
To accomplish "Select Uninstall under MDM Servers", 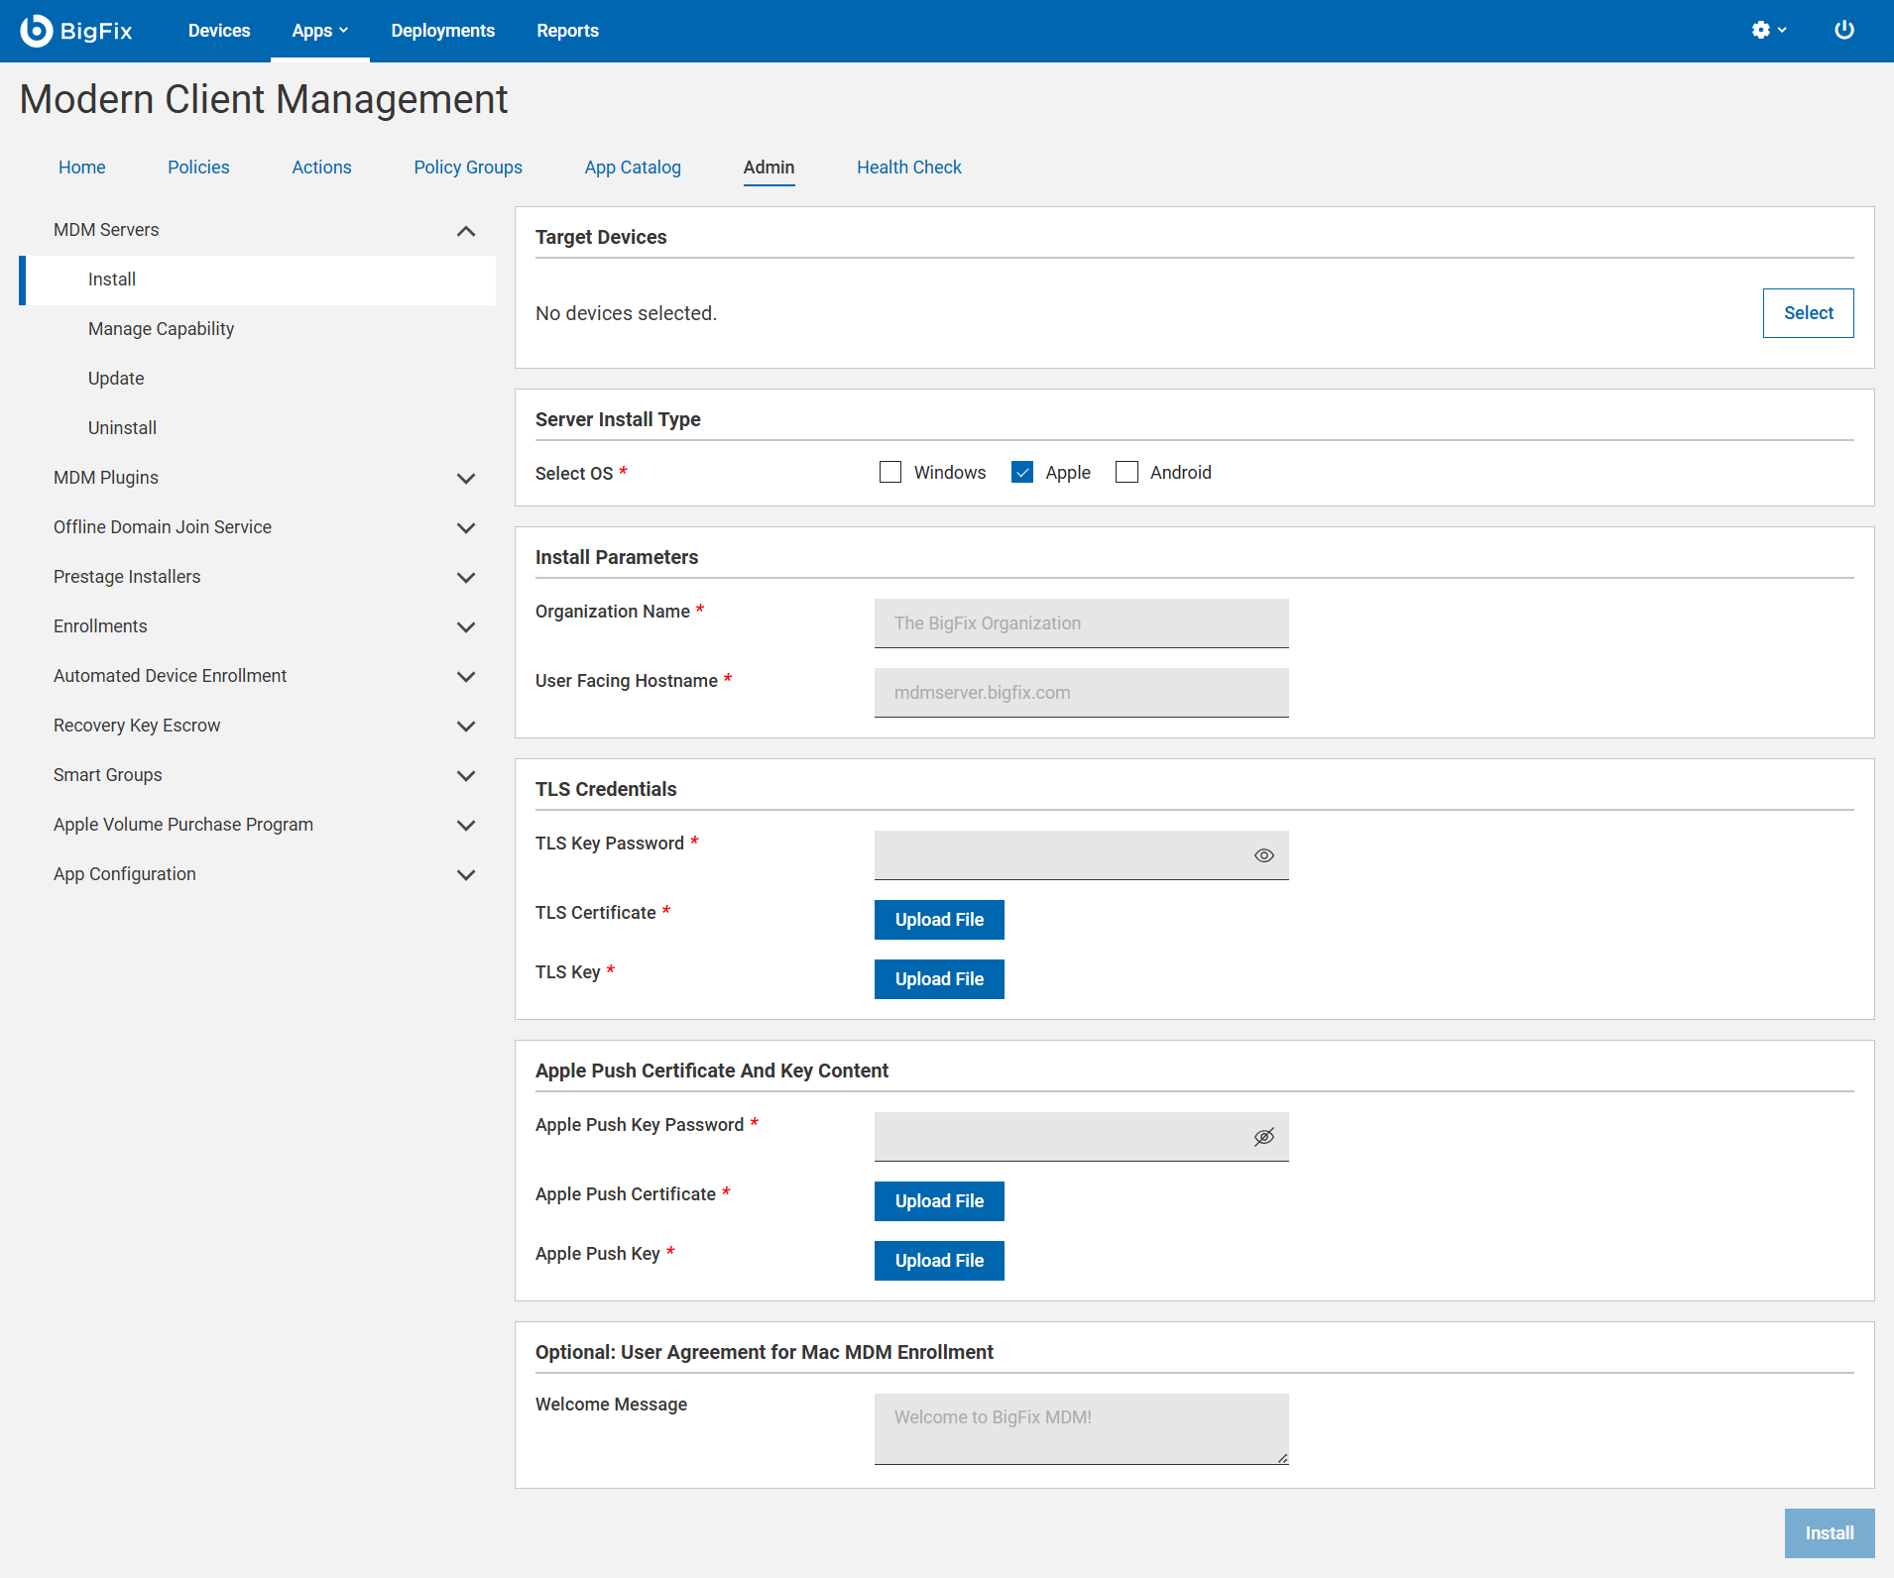I will pos(122,427).
